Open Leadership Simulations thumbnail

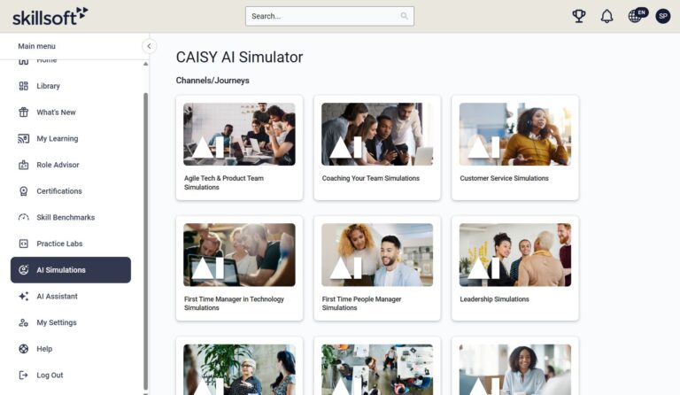pos(515,255)
